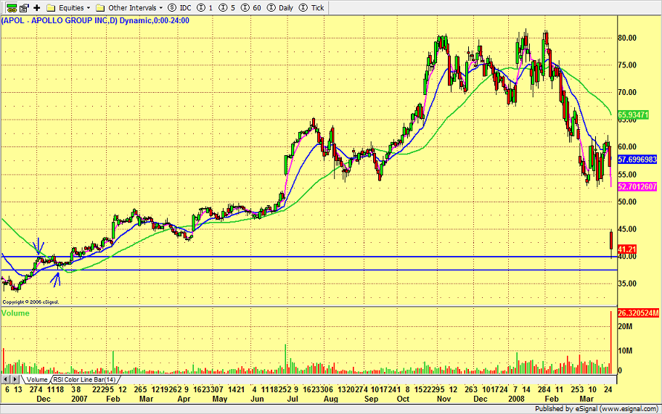This screenshot has width=662, height=414.
Task: Click the right scroll arrow beside study tabs
Action: (x=15, y=379)
